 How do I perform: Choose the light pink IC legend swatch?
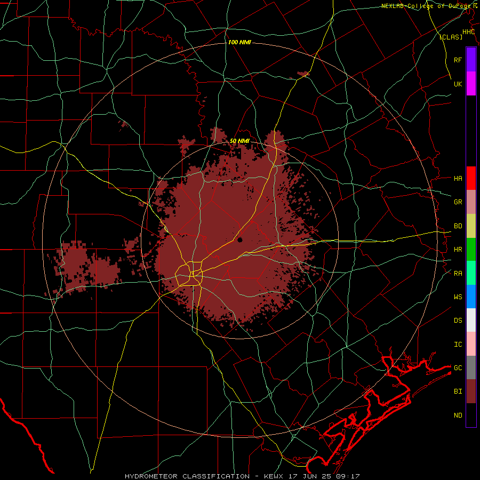471,344
